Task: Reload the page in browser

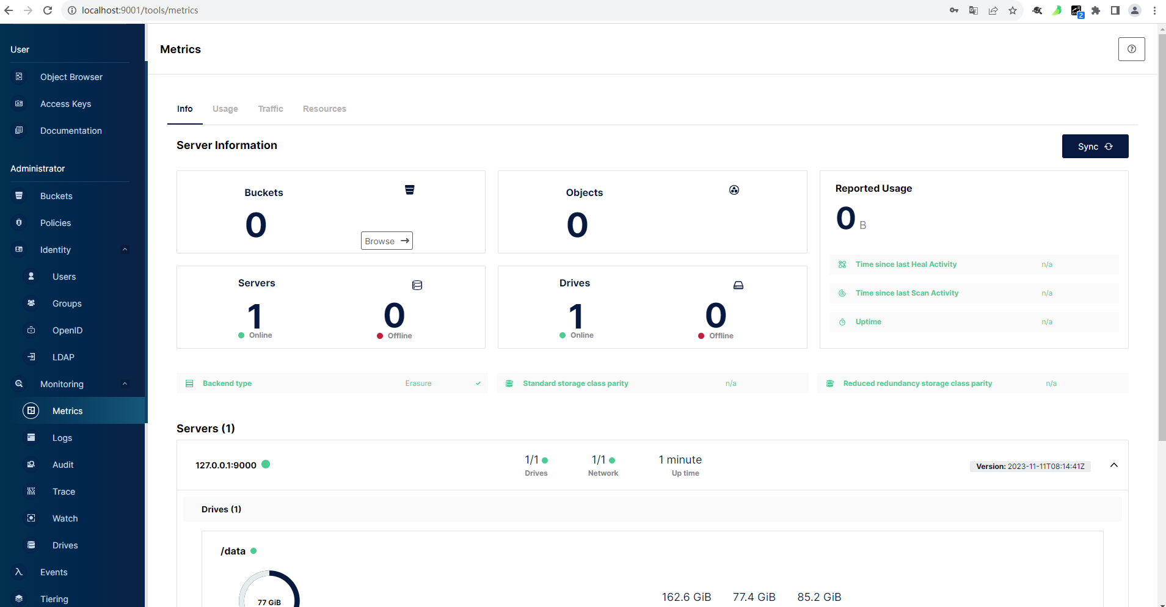Action: (x=48, y=10)
